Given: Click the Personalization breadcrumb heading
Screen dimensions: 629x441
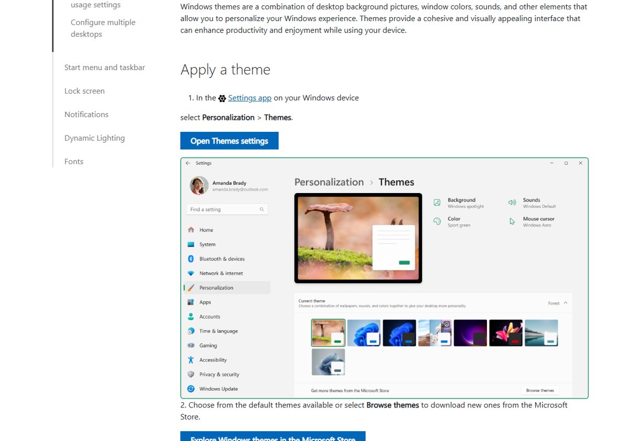Looking at the screenshot, I should [x=329, y=182].
